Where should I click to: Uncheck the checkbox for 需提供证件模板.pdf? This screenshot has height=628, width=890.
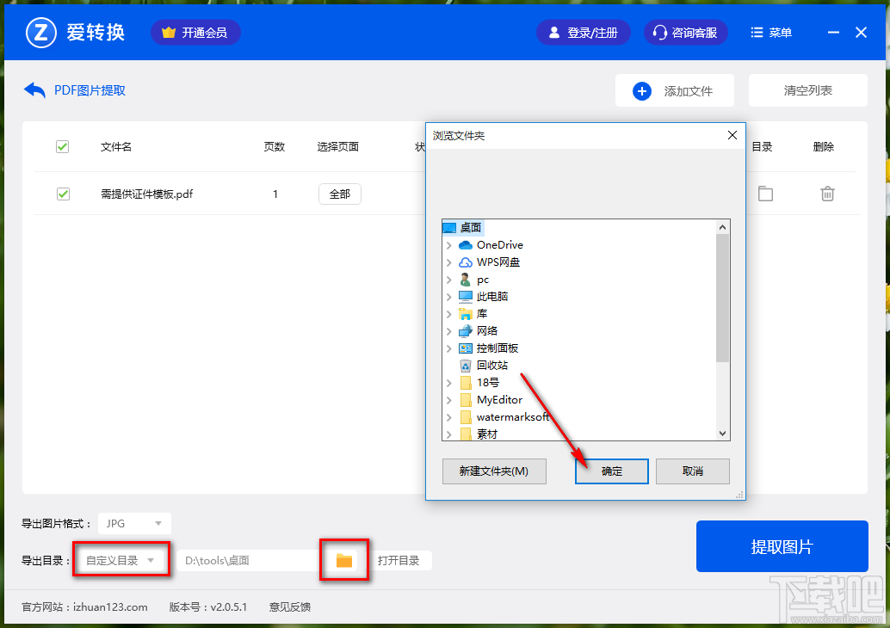tap(62, 194)
